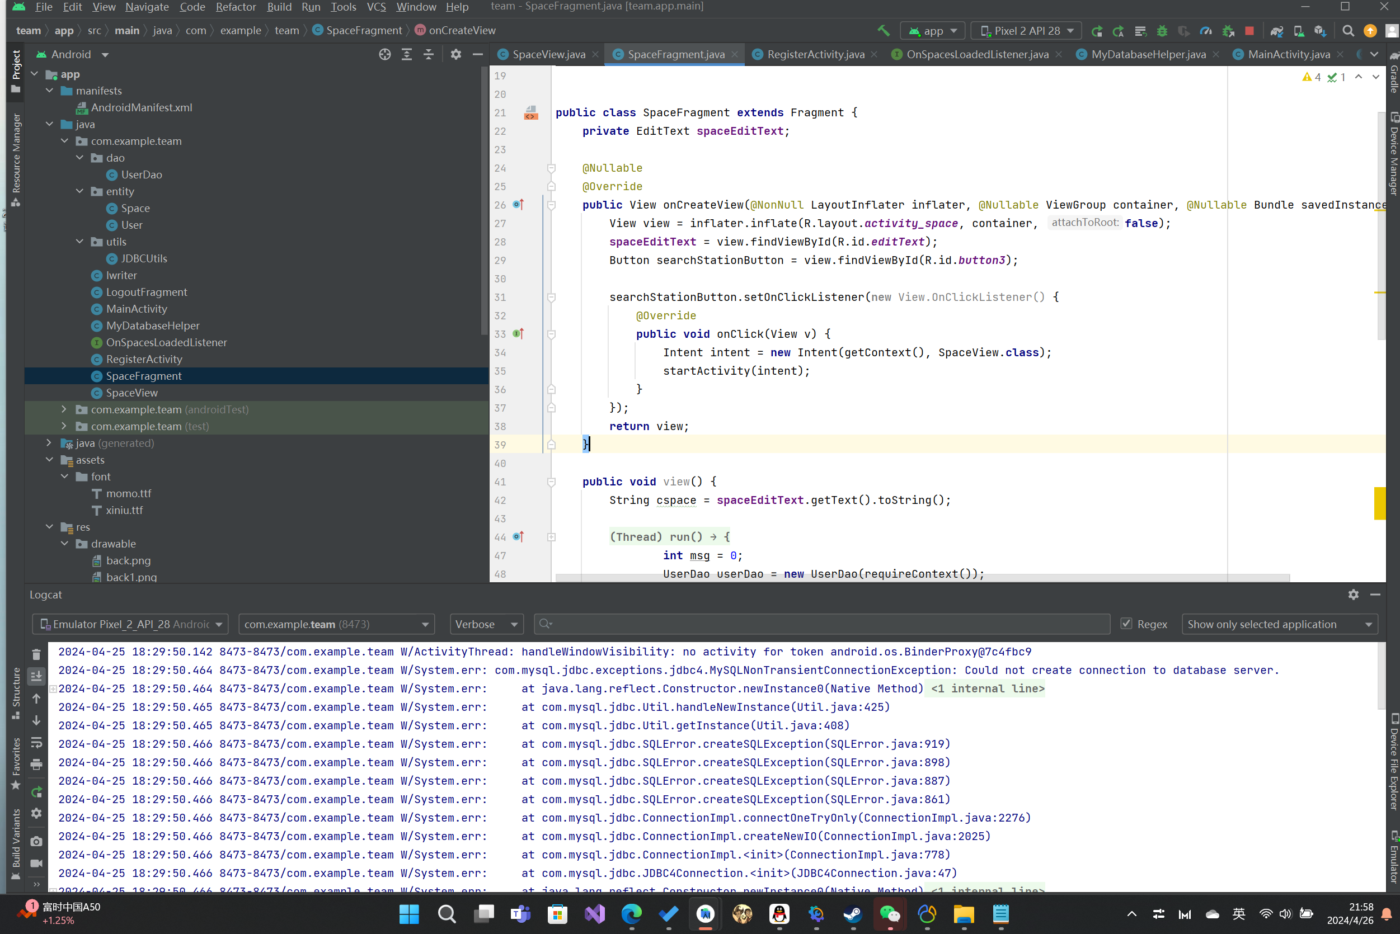Clear logcat with trash icon

36,654
